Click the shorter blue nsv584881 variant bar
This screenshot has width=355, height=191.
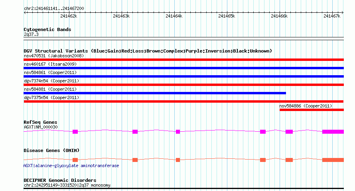click(x=155, y=93)
